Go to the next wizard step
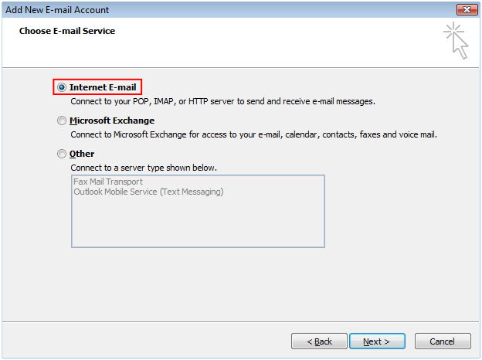The width and height of the screenshot is (482, 360). tap(377, 341)
